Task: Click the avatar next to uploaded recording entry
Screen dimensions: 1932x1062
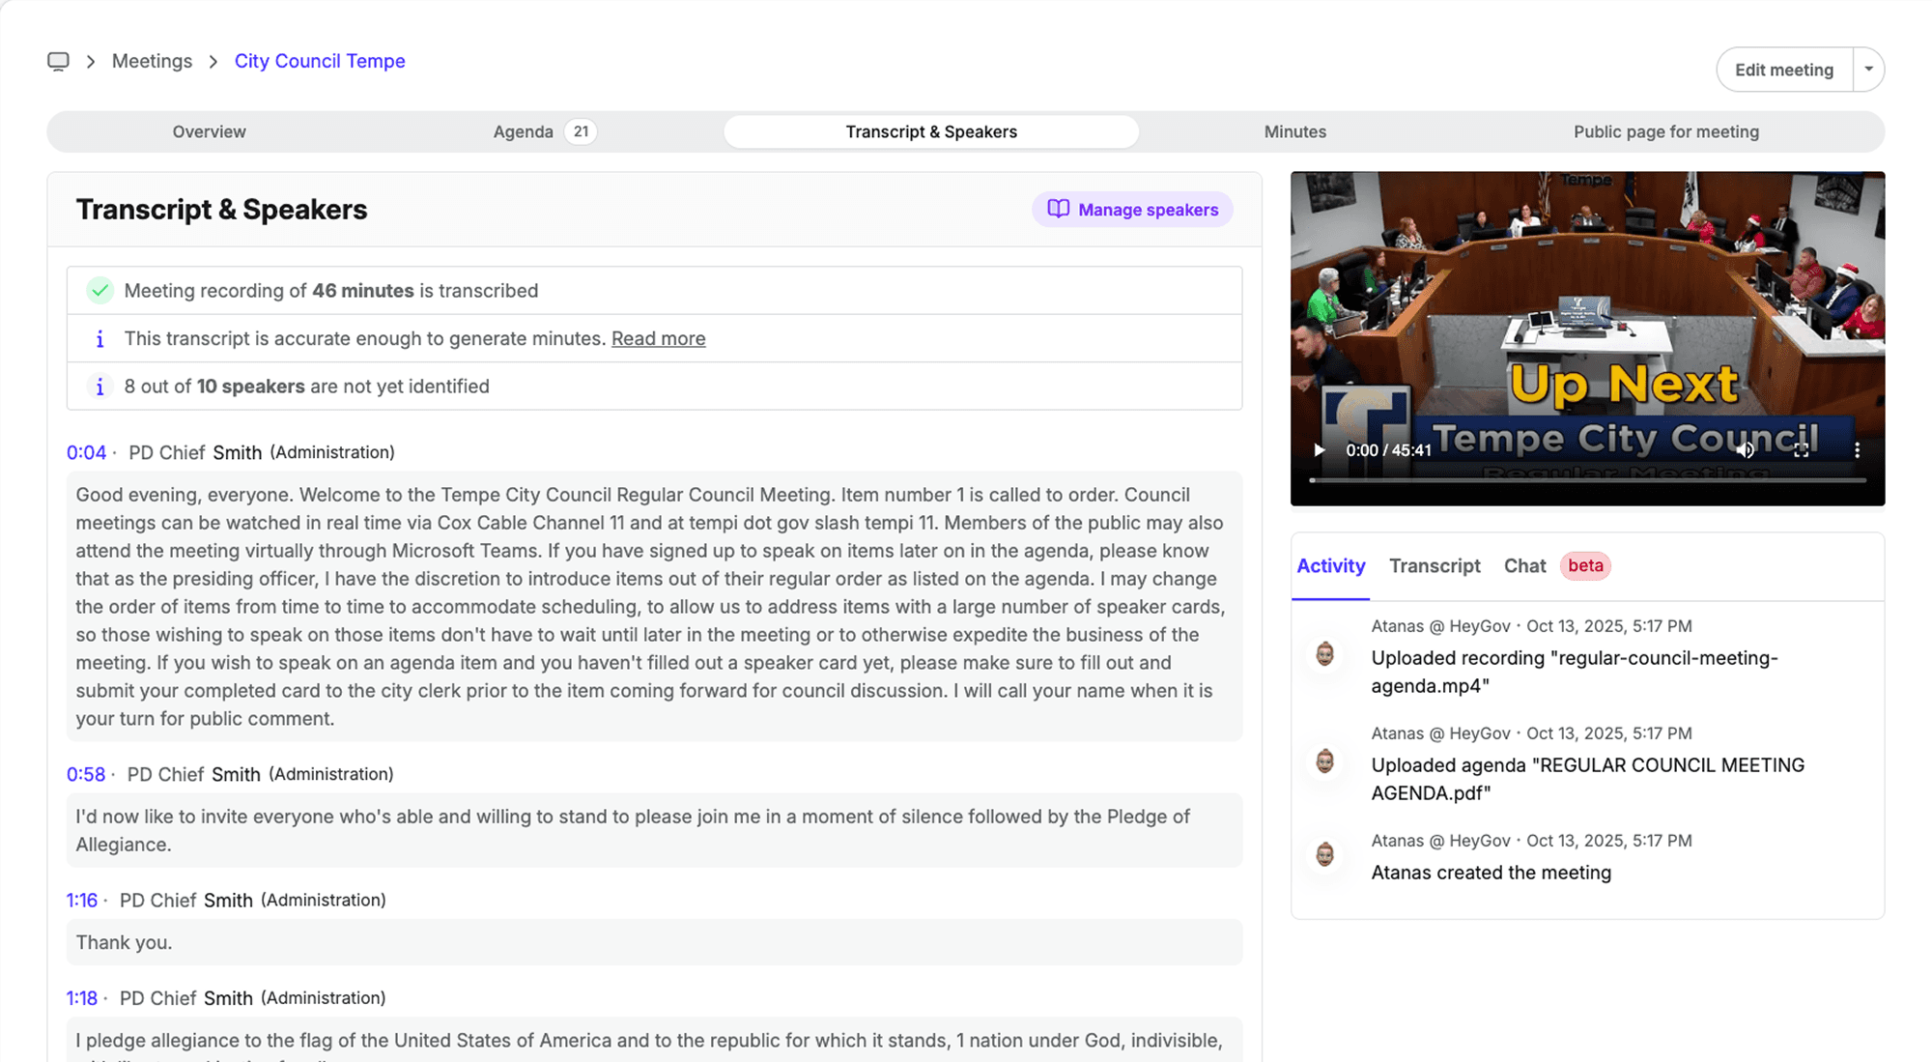Action: pos(1325,655)
